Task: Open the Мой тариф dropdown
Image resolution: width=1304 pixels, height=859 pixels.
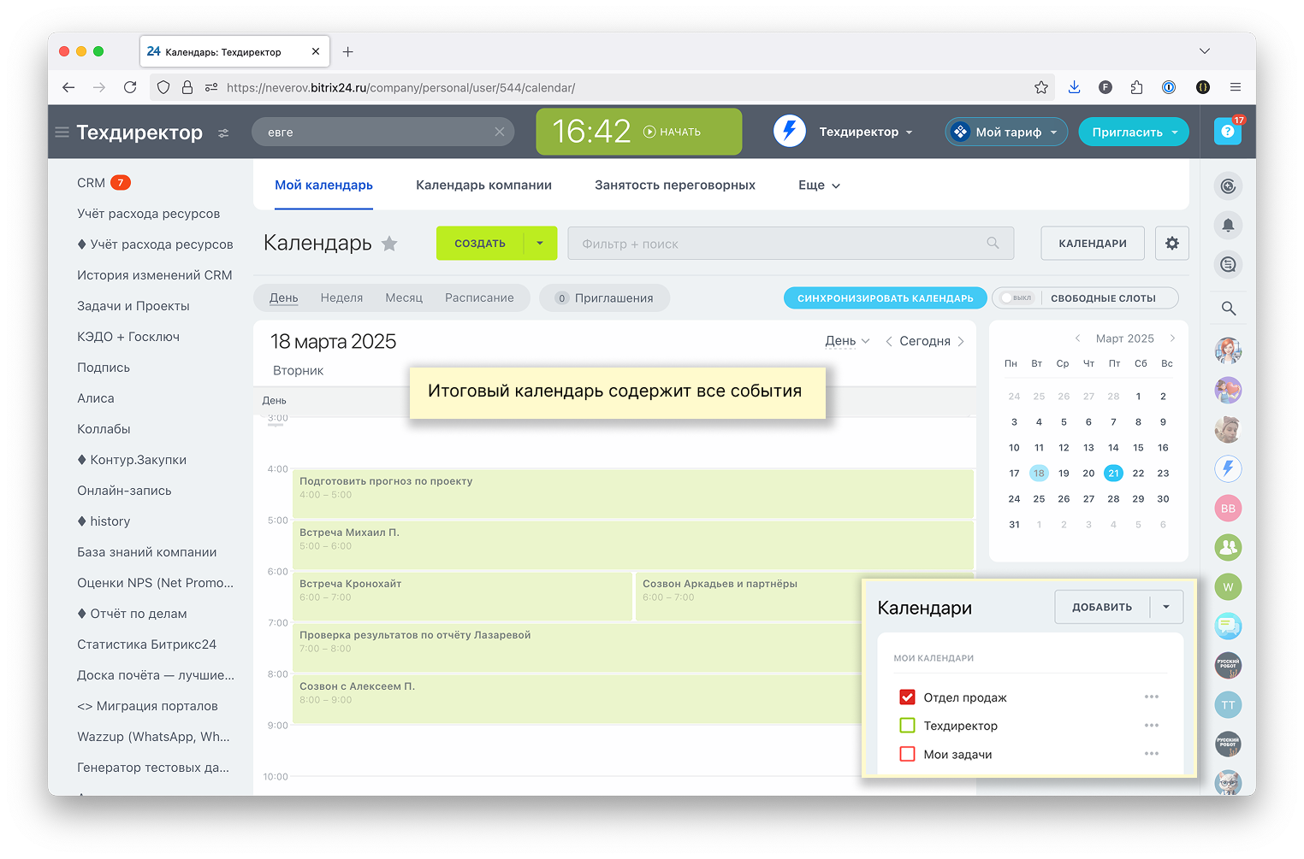Action: pos(1006,132)
